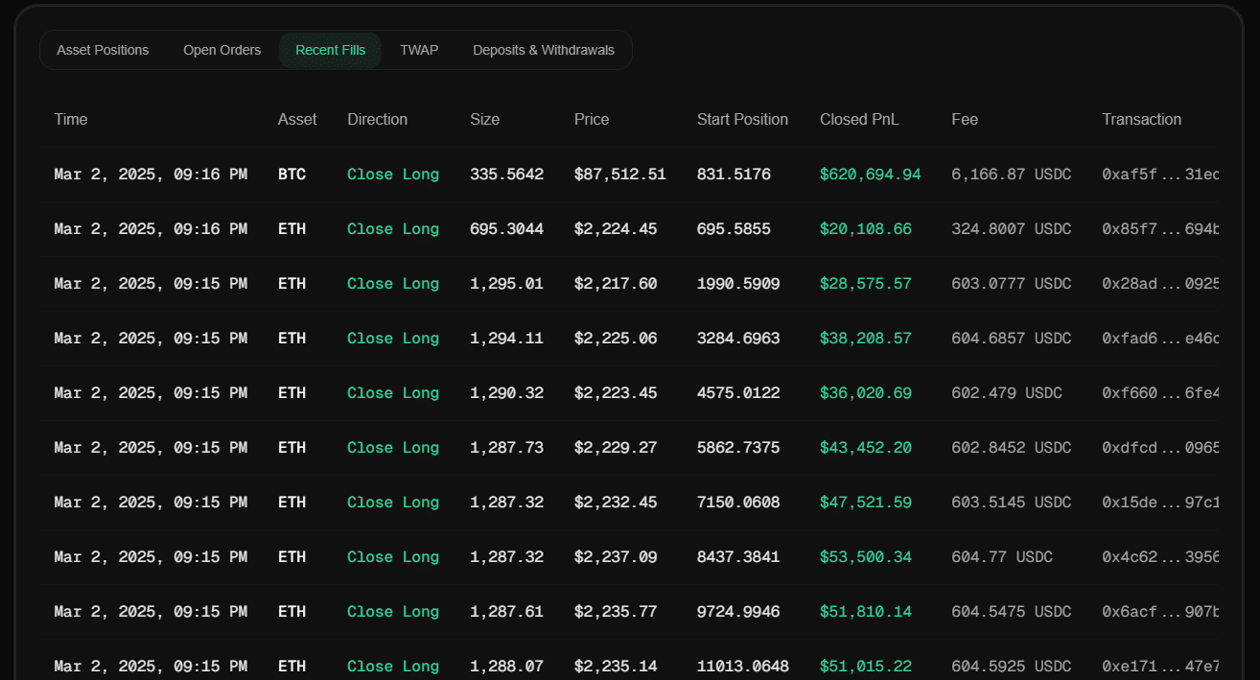Open transaction link starting with 0xdfcd

(1160, 448)
